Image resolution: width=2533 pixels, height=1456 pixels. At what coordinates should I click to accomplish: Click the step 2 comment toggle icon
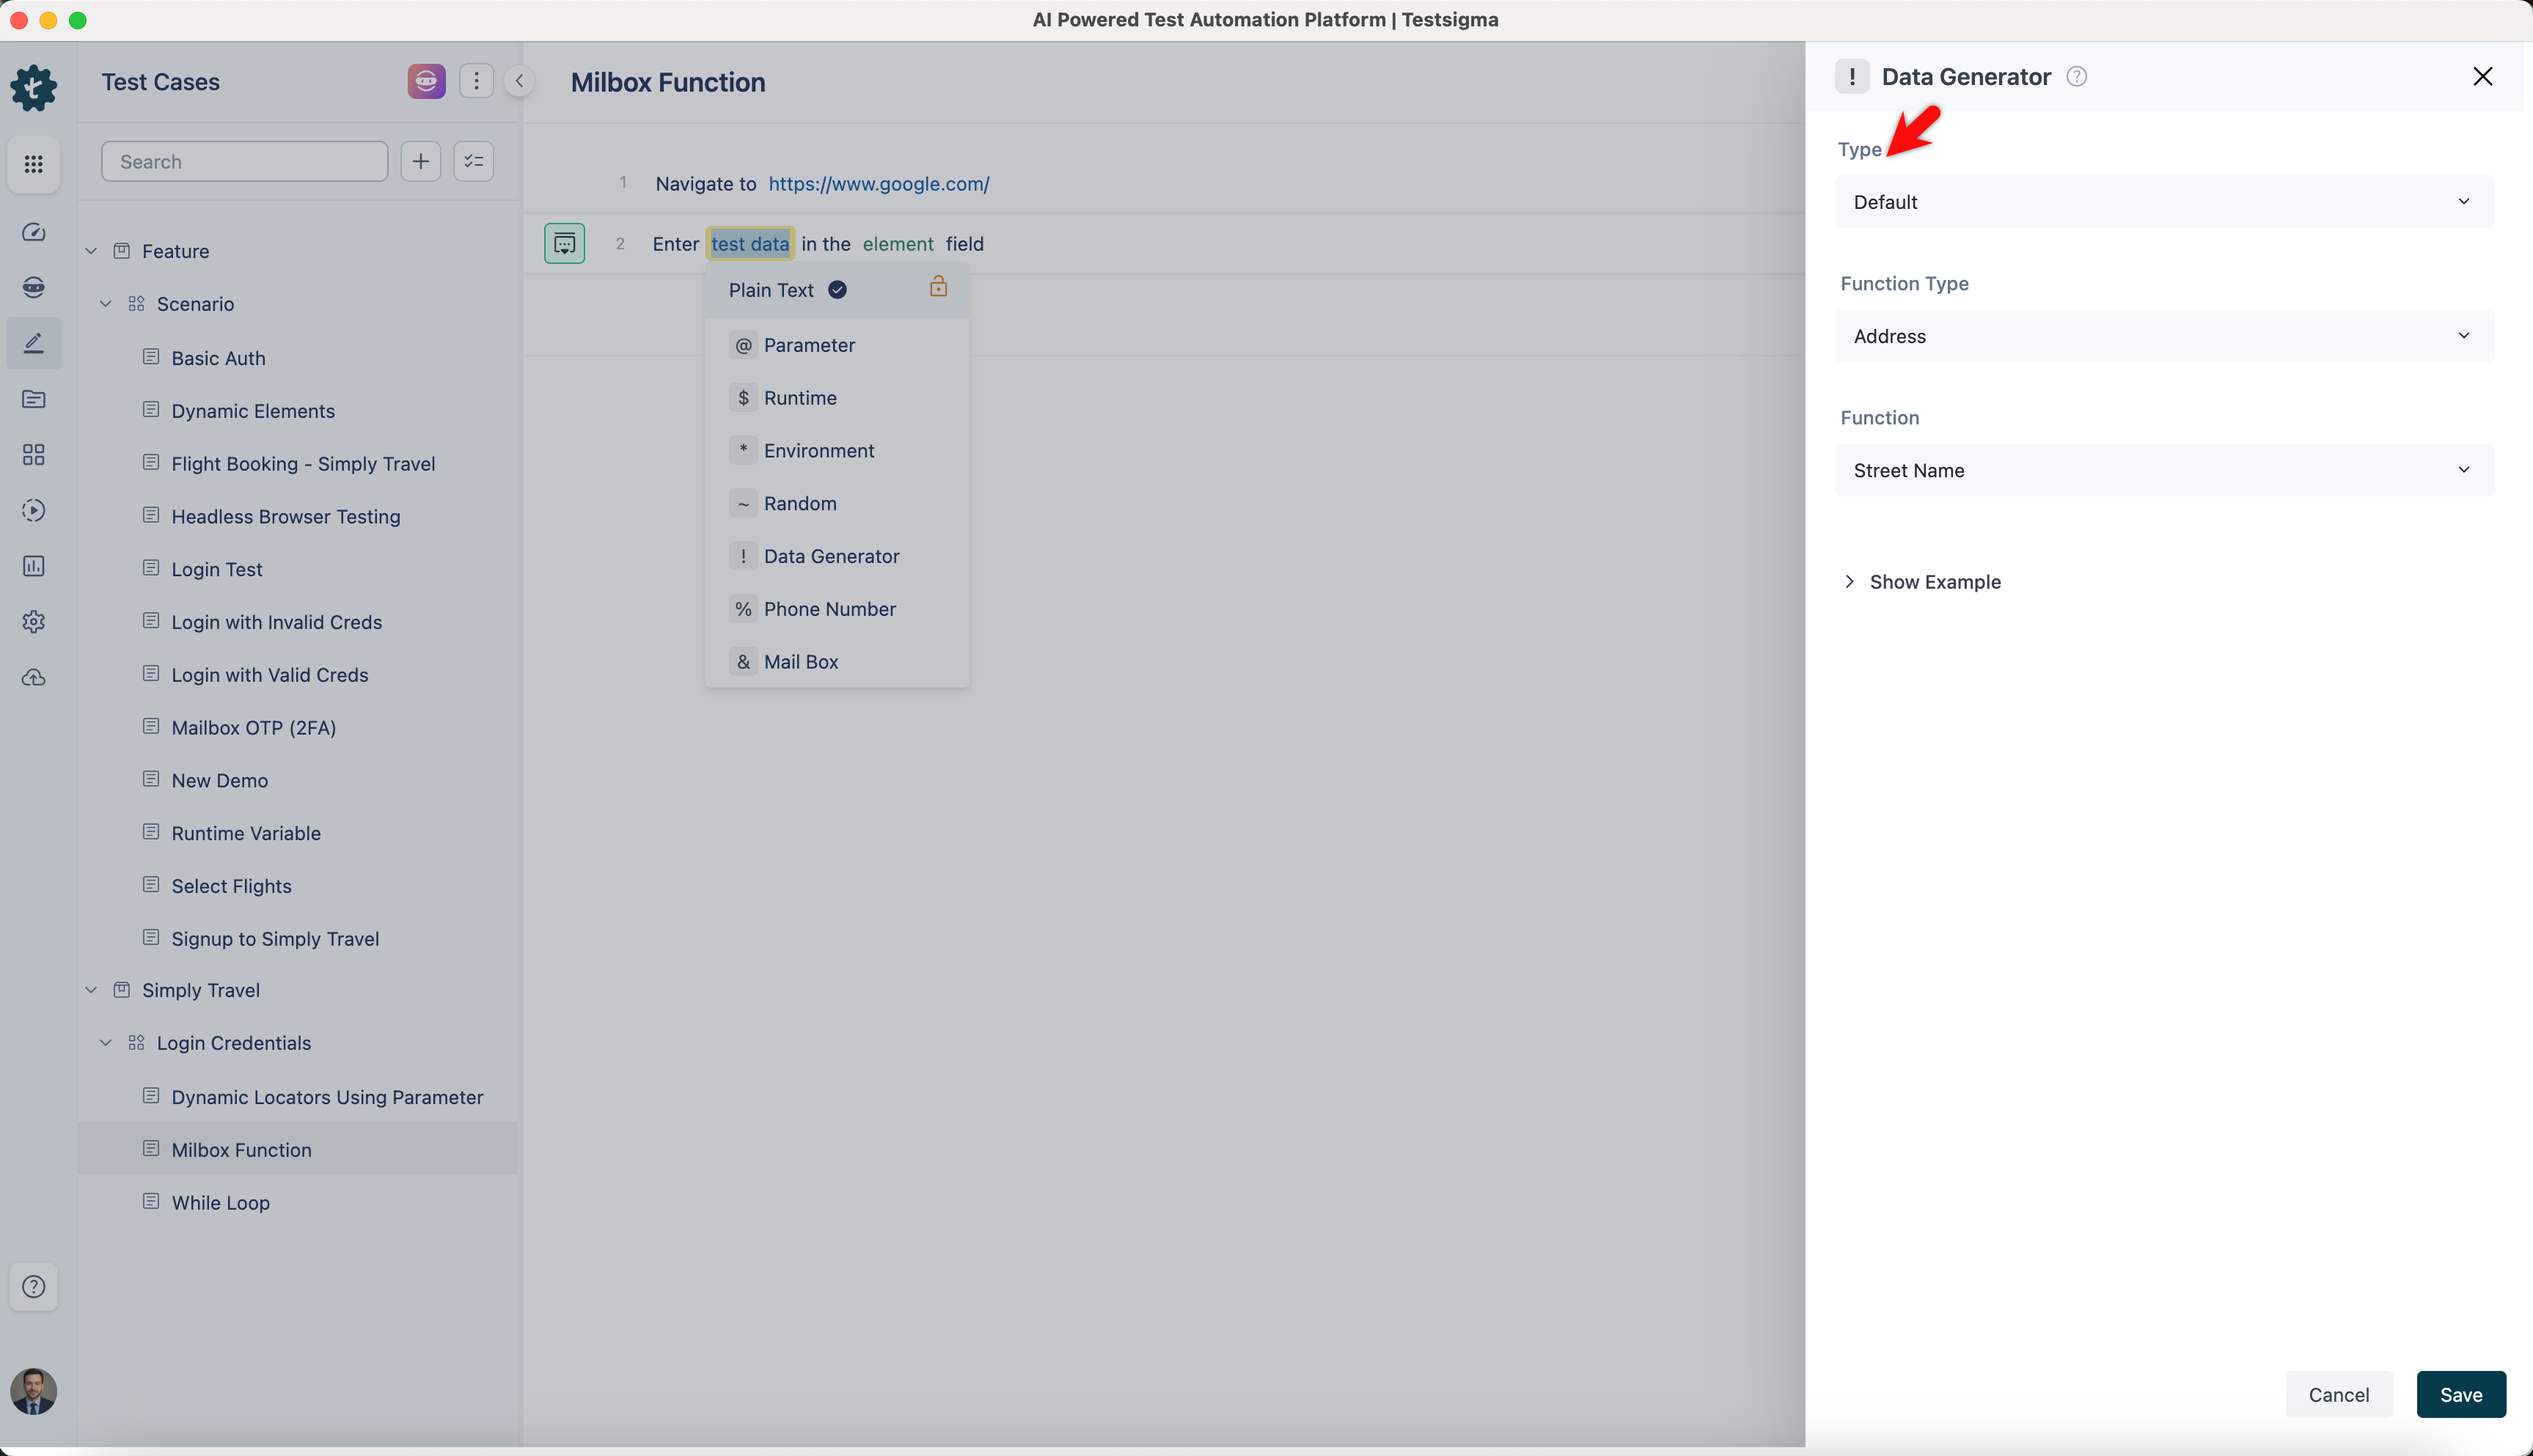click(564, 243)
